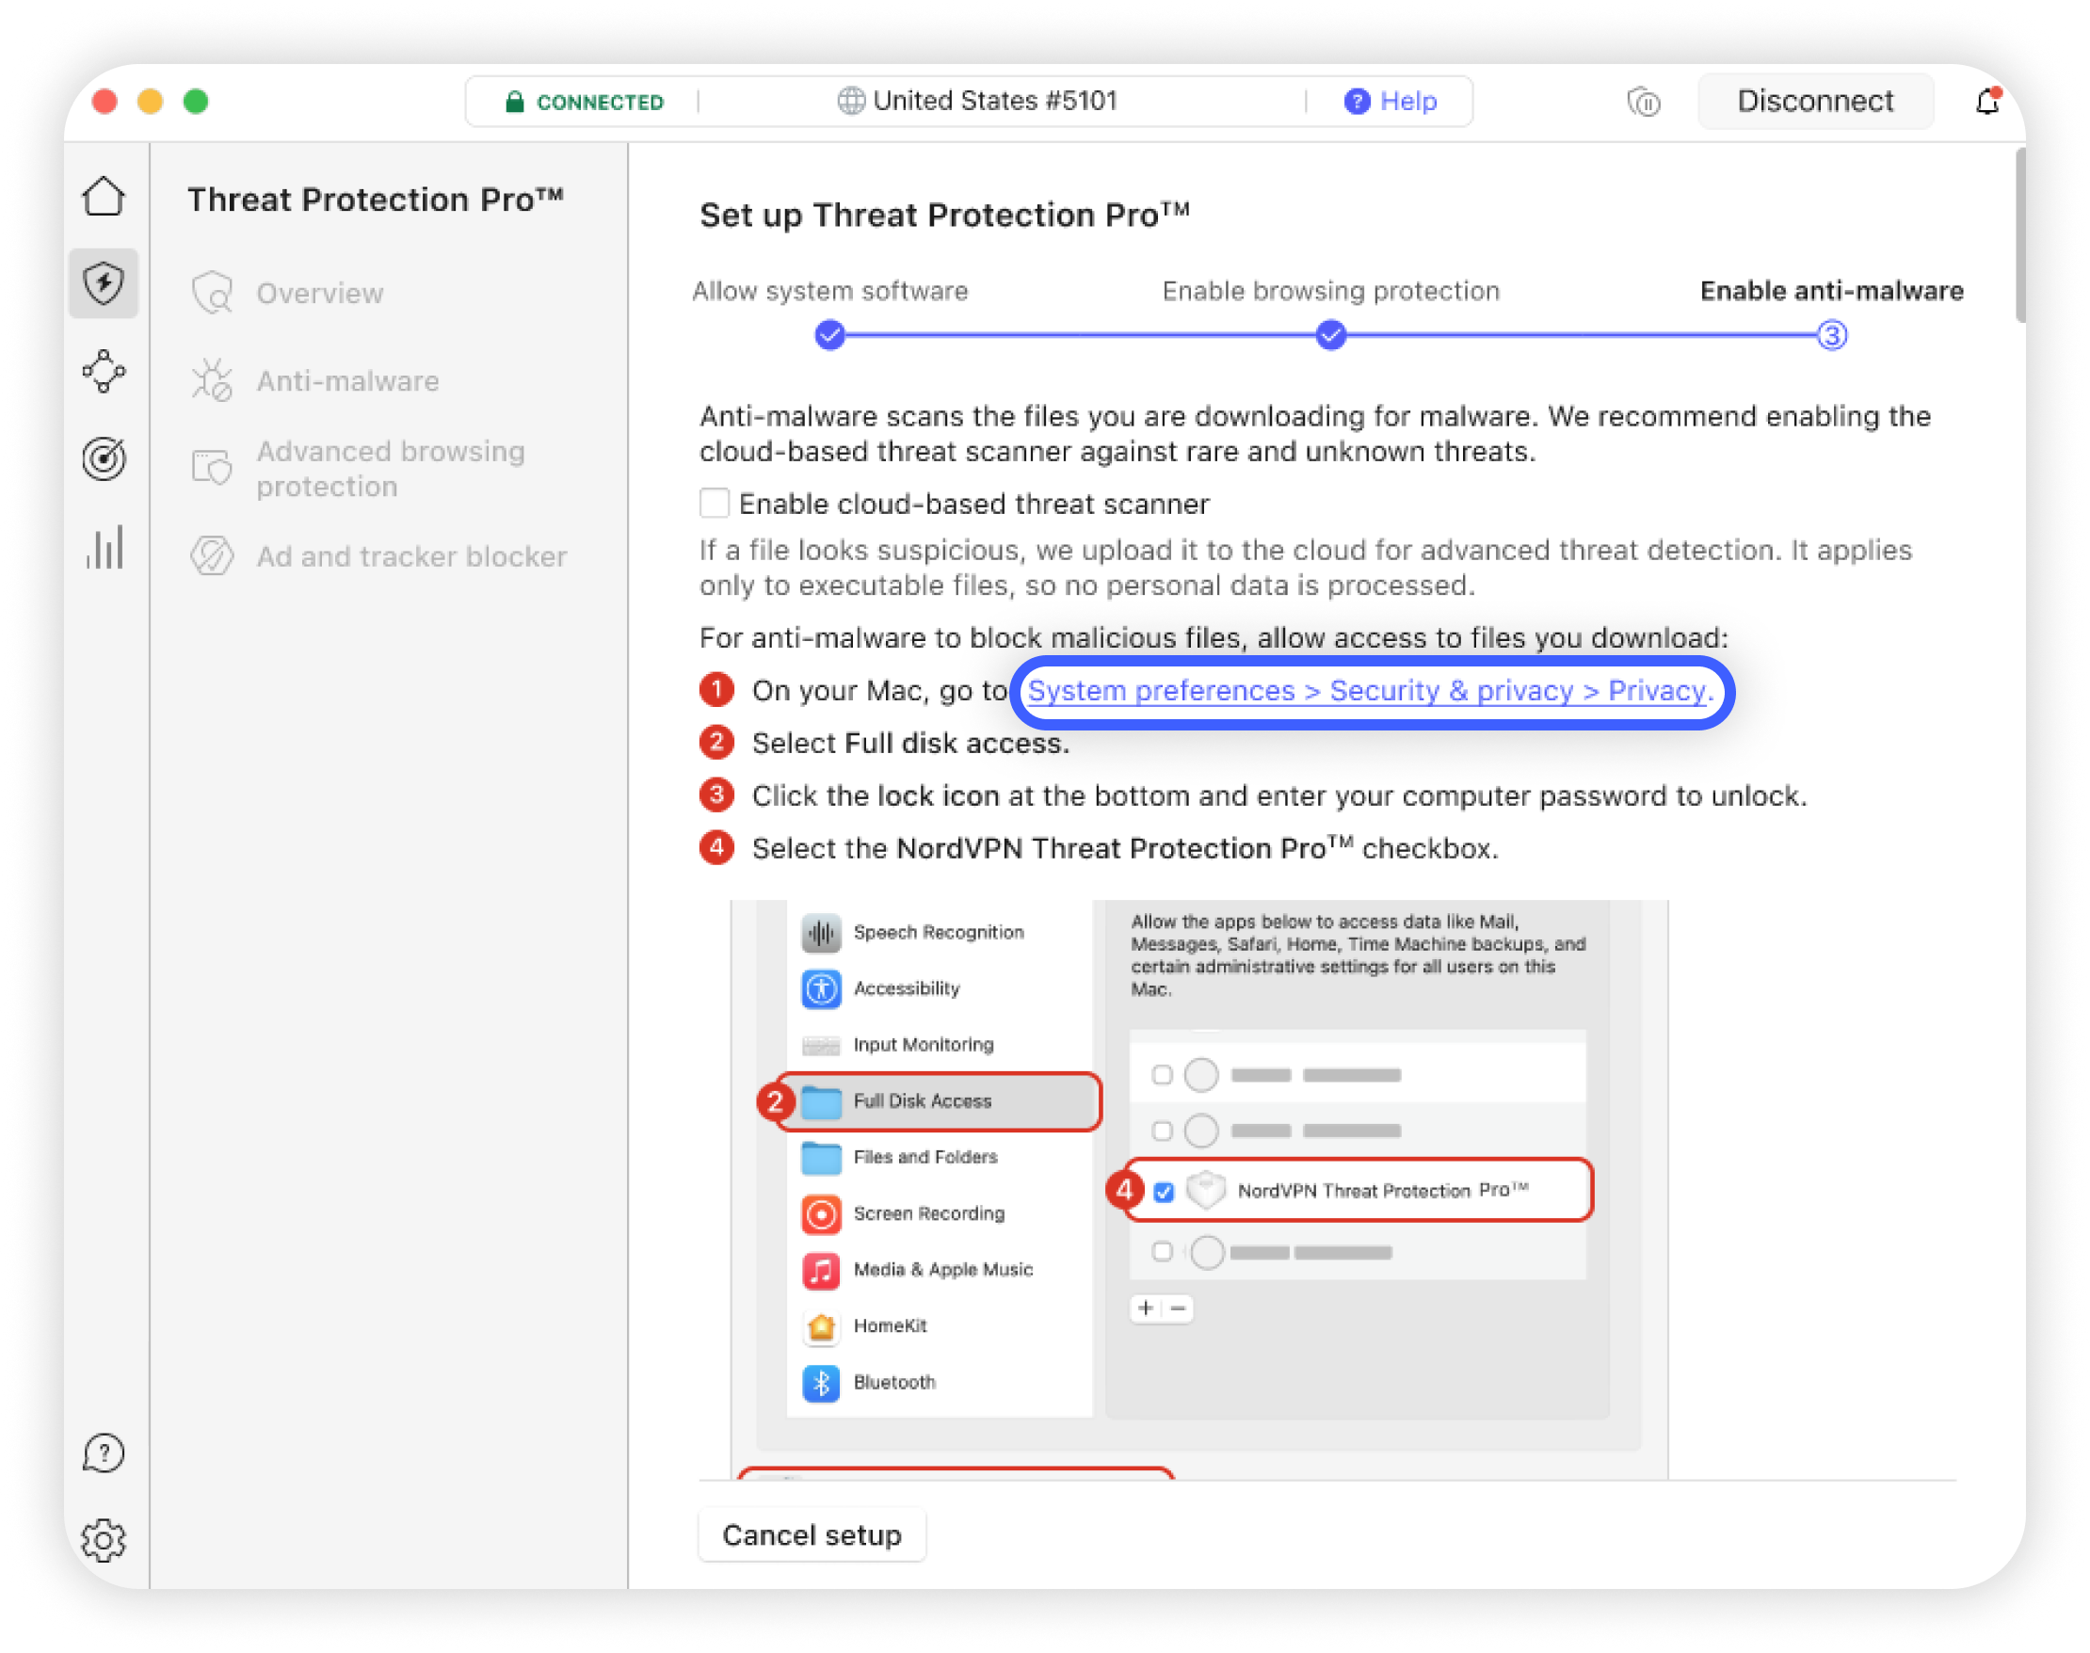Image resolution: width=2090 pixels, height=1653 pixels.
Task: Toggle NordVPN Threat Protection Pro checkbox
Action: [1164, 1192]
